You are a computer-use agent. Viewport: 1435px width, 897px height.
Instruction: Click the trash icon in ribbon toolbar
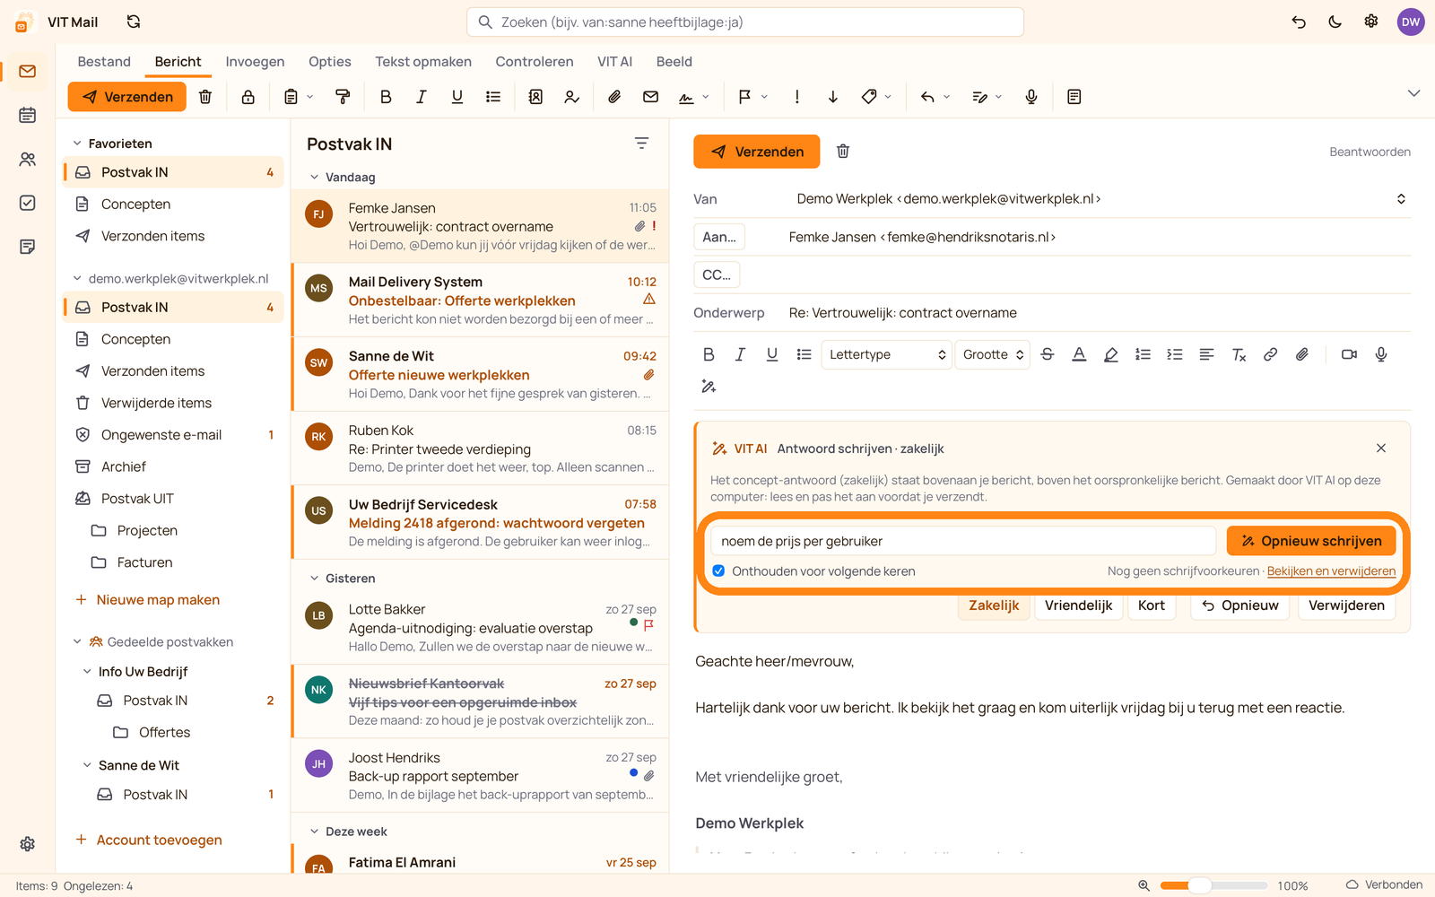pyautogui.click(x=205, y=97)
